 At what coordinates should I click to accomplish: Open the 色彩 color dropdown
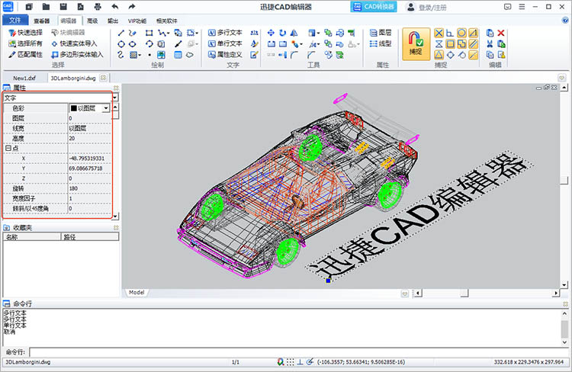tap(106, 108)
